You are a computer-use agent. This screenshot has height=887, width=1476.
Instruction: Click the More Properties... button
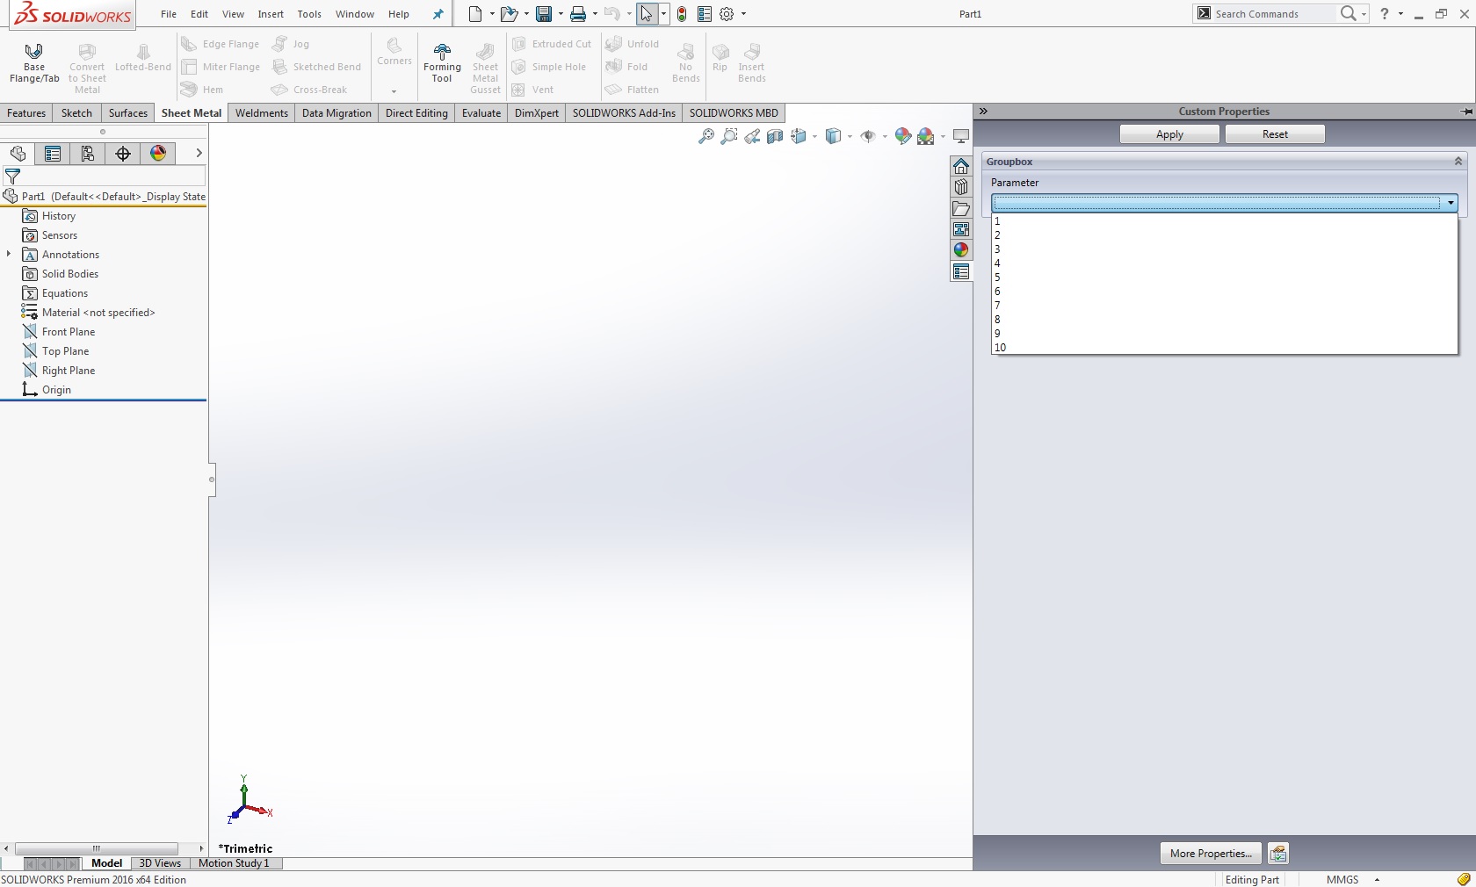pos(1210,854)
